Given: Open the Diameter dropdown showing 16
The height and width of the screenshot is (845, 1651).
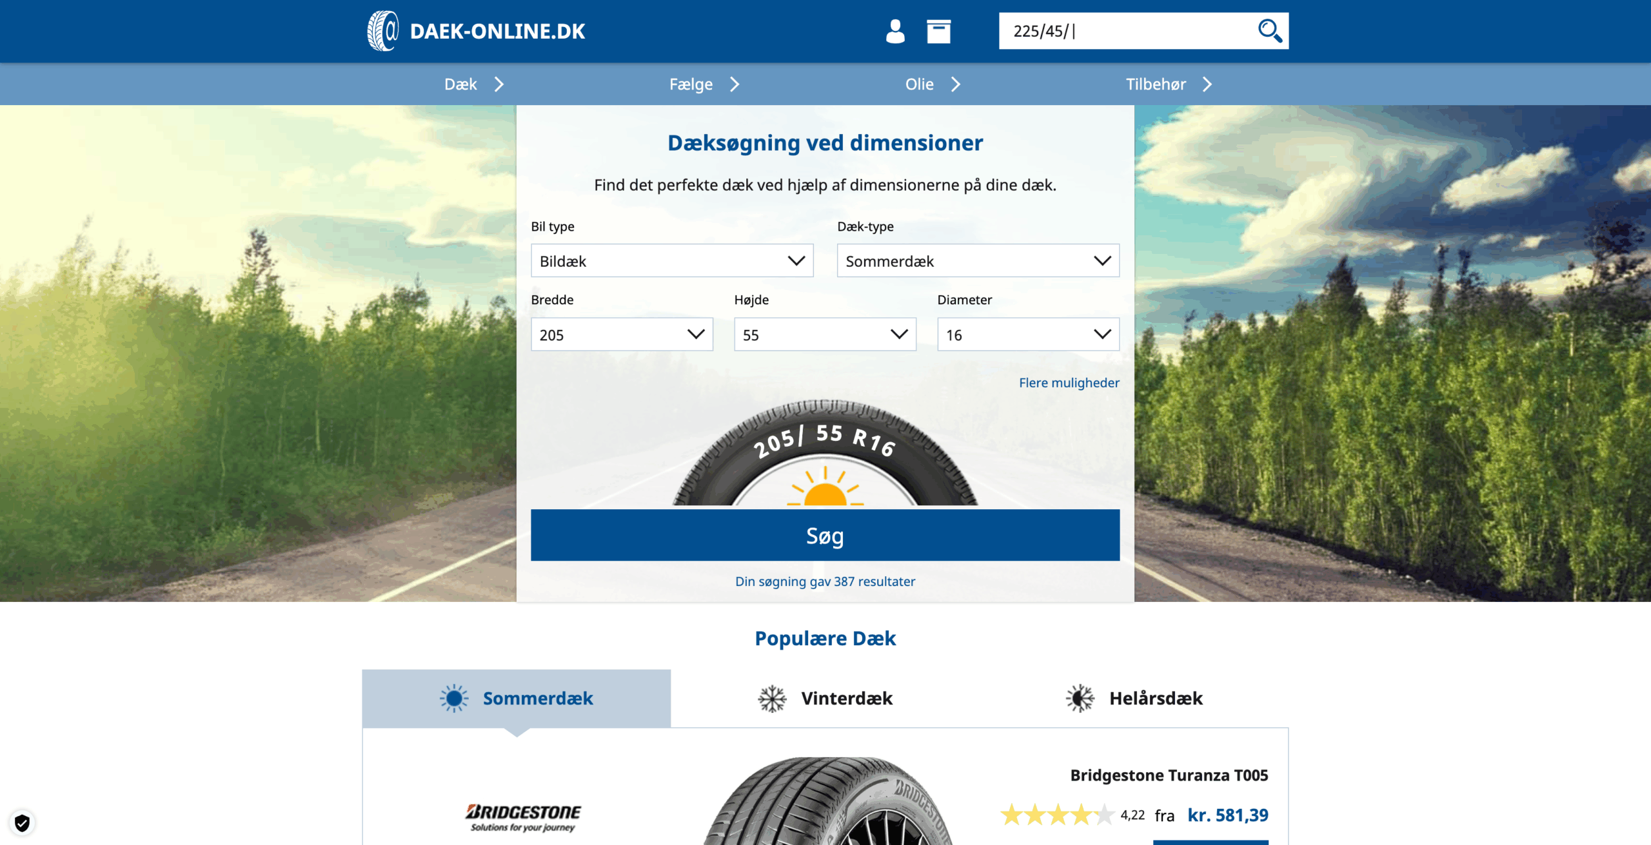Looking at the screenshot, I should click(1028, 334).
